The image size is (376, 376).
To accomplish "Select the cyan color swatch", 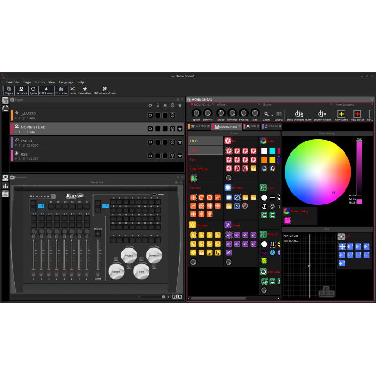I will pyautogui.click(x=272, y=151).
